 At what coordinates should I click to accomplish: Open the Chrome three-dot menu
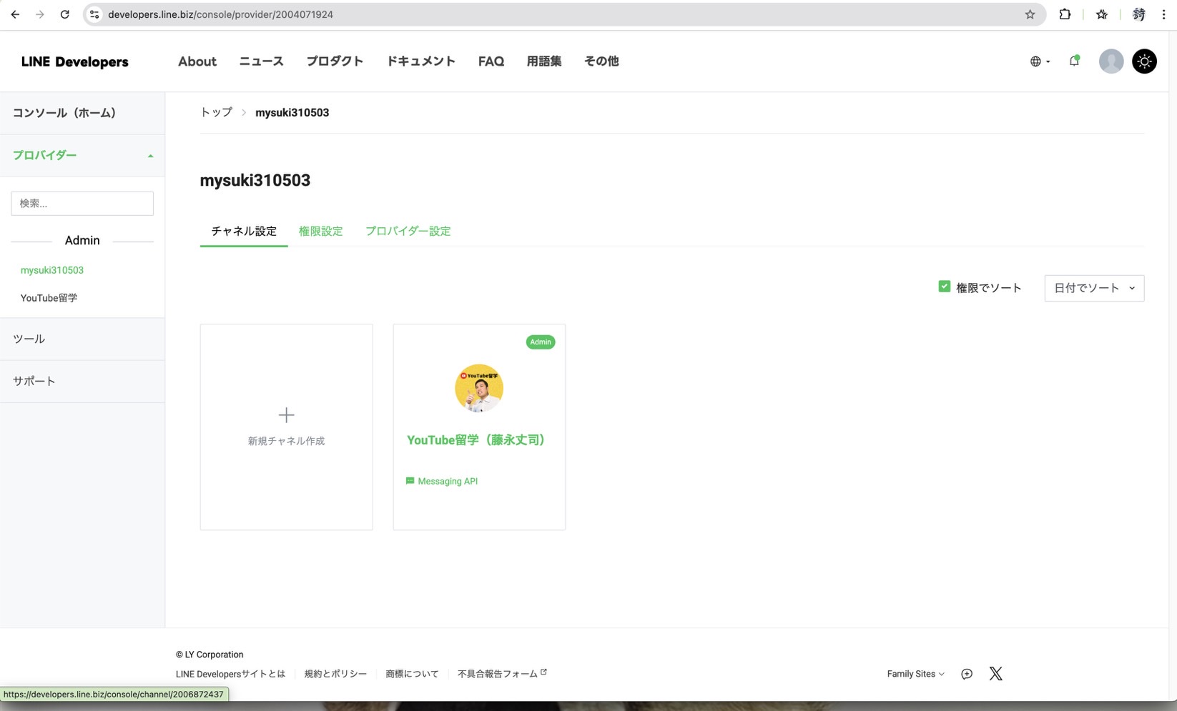[1164, 14]
